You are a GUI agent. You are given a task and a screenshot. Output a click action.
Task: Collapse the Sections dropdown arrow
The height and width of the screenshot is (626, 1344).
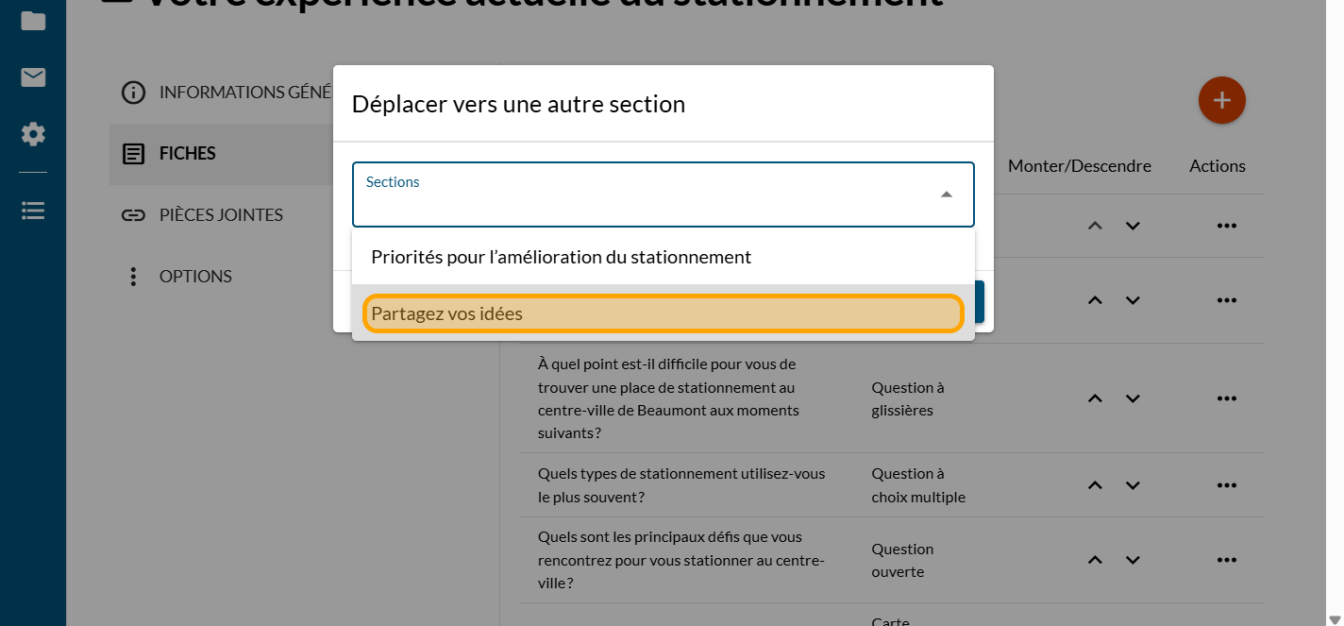click(946, 195)
